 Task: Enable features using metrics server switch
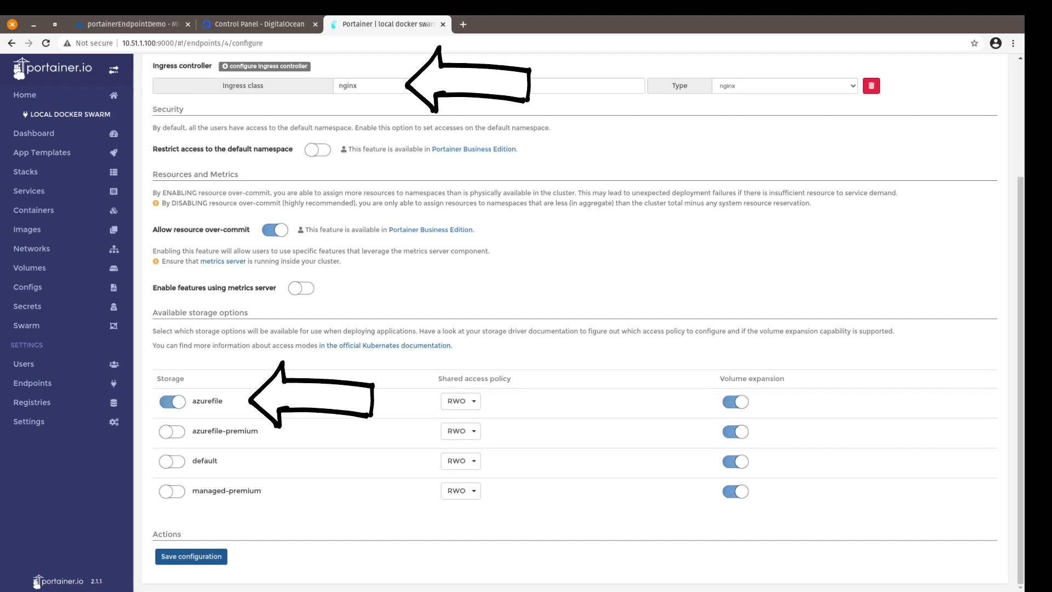pos(301,288)
